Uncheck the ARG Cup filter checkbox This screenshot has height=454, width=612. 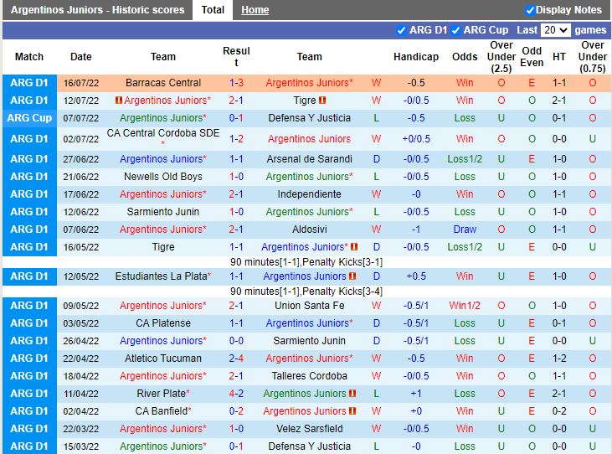[455, 30]
